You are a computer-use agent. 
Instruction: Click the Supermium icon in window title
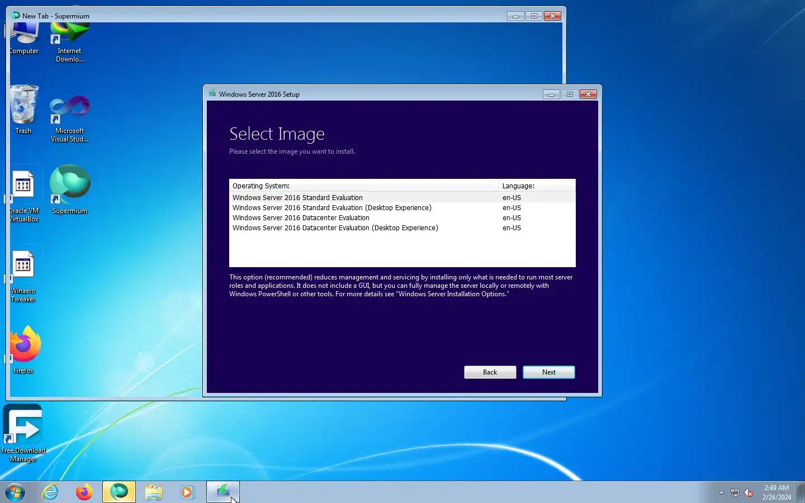click(x=16, y=15)
